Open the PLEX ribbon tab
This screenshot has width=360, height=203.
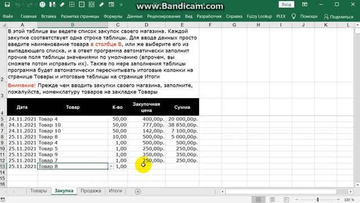(281, 16)
